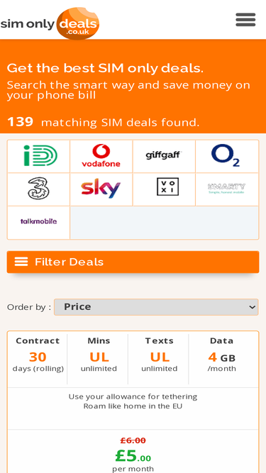Choose the Sky mobile logo
Viewport: 266px width, 473px height.
coord(101,189)
